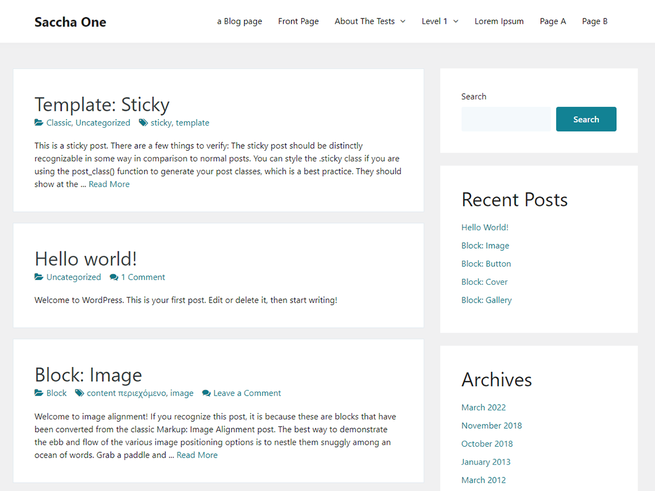This screenshot has height=491, width=655.
Task: Click the folder icon beside Uncategorized under Hello world!
Action: click(x=38, y=277)
